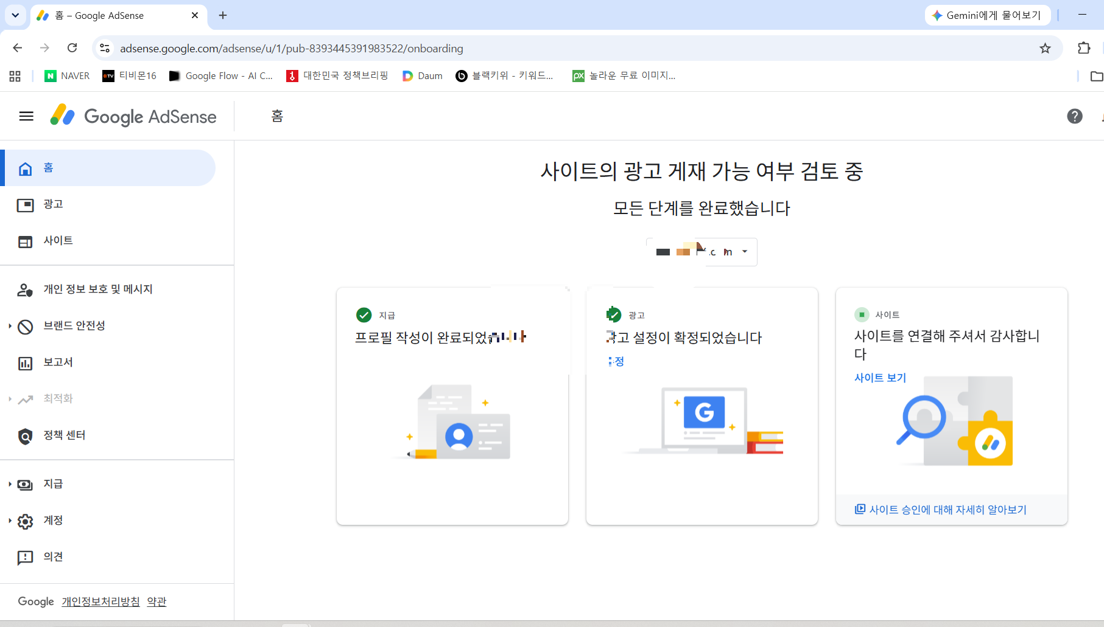Screen dimensions: 1104x627
Task: Click the optimization trend-arrow icon
Action: [25, 400]
